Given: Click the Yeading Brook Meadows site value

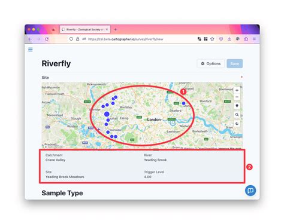Looking at the screenshot, I should [65, 177].
